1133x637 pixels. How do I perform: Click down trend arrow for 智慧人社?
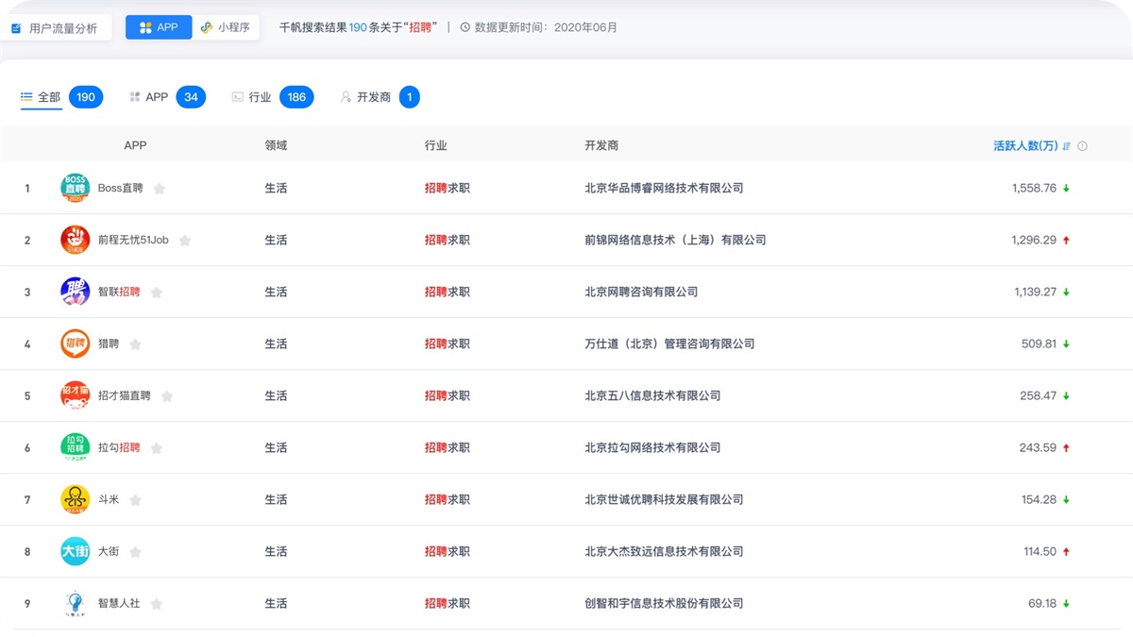(1066, 604)
